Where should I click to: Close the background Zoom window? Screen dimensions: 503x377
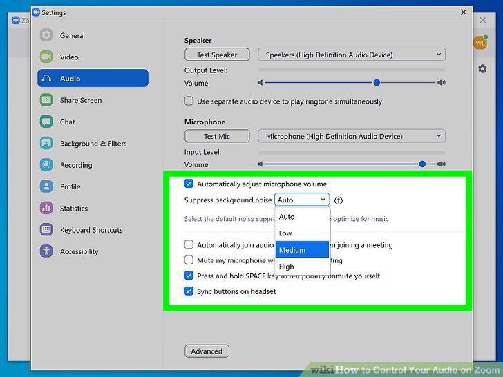pyautogui.click(x=483, y=20)
